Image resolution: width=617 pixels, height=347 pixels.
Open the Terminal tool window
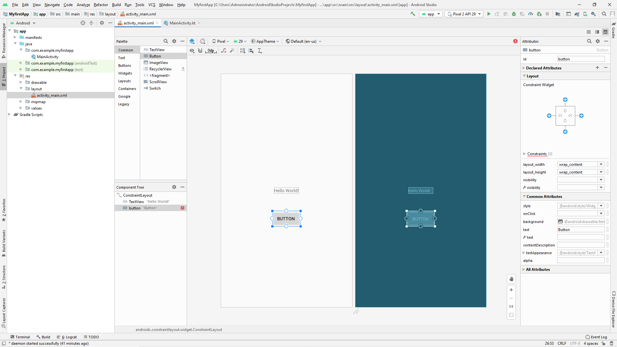(x=20, y=337)
